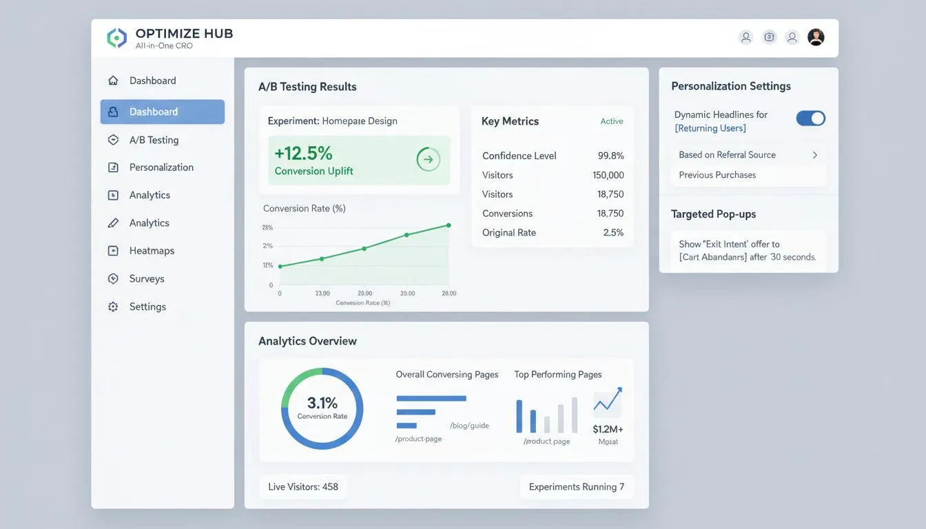Open the Previous Purchases option row
926x529 pixels.
point(748,175)
